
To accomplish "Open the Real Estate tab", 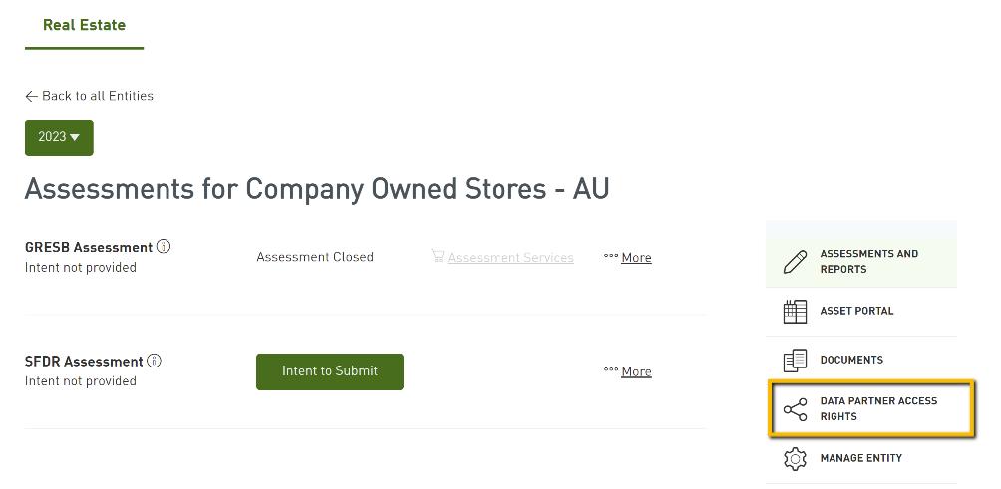I will click(85, 25).
